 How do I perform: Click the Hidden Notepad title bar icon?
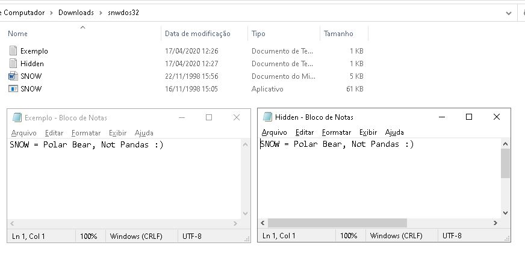267,117
